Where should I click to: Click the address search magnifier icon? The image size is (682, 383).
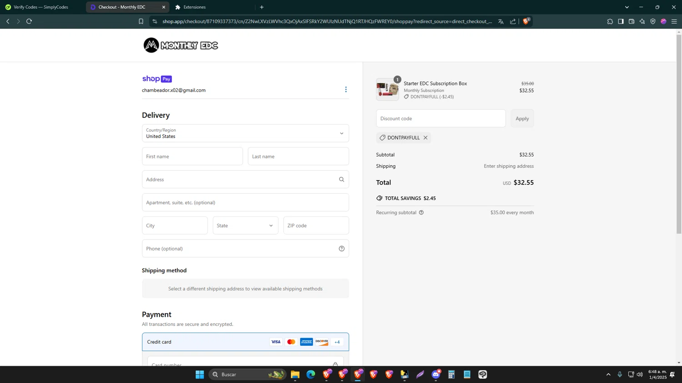(341, 179)
